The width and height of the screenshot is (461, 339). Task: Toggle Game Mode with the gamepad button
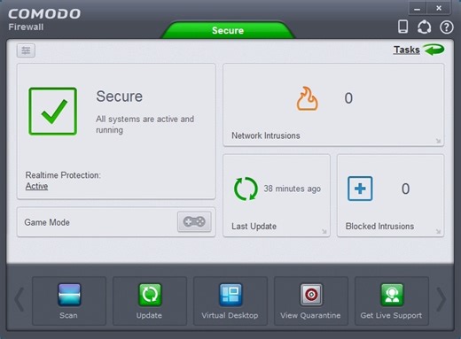click(x=194, y=221)
